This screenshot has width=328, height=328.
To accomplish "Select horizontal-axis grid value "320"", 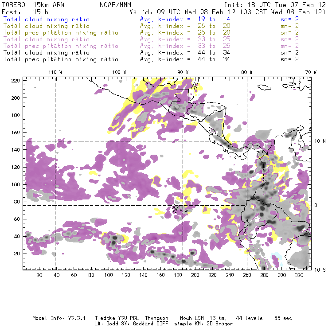I will coord(299,275).
